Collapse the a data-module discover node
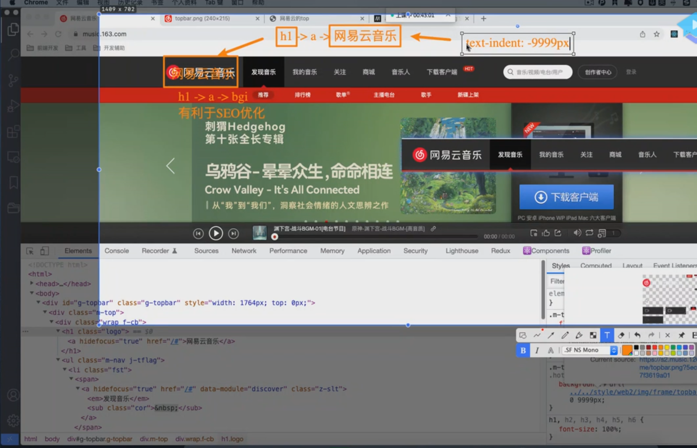697x448 pixels. [x=78, y=388]
